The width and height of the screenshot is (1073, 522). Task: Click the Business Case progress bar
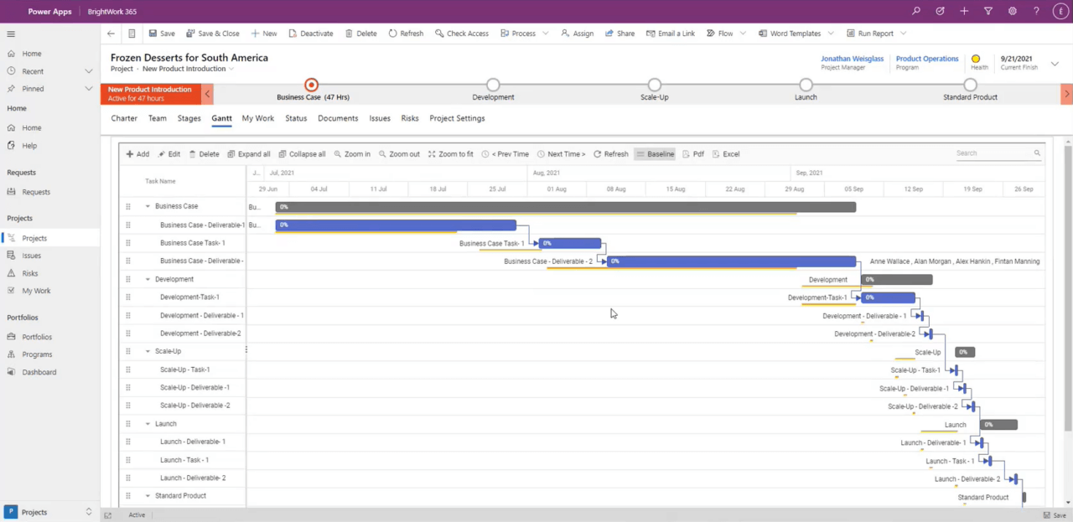(x=566, y=206)
